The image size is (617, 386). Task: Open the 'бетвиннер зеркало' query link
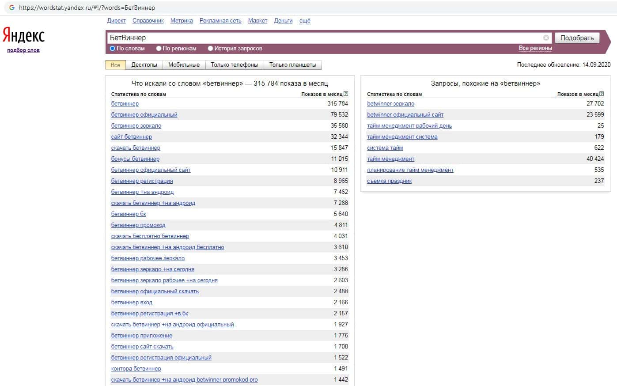[136, 126]
